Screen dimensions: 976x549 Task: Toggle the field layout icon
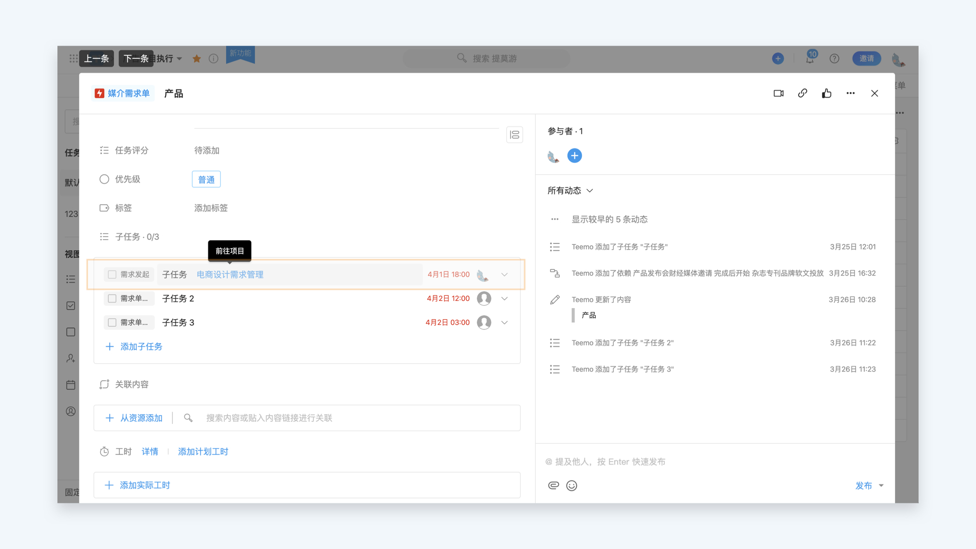(514, 135)
